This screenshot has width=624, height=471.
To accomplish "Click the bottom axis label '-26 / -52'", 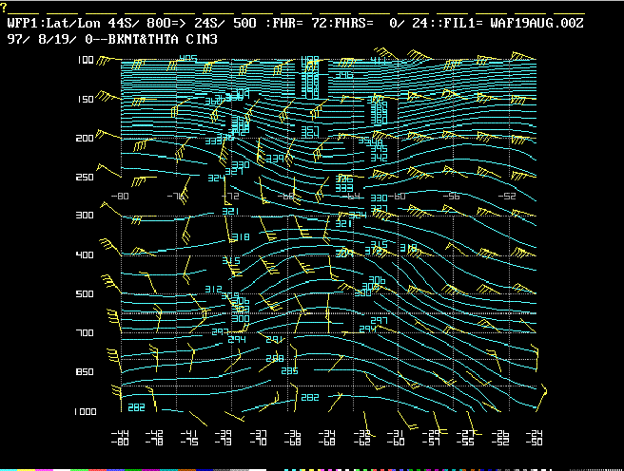I will pos(499,438).
